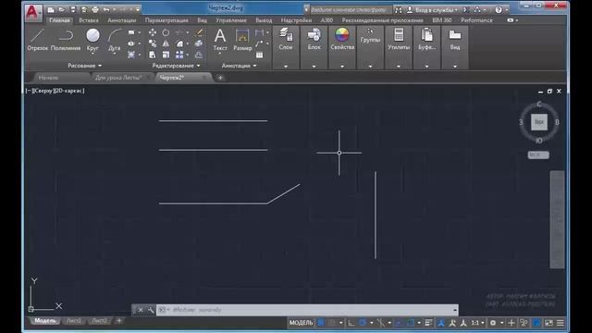Toggle snap mode in status bar
Screen dimensions: 592x333
coord(331,323)
